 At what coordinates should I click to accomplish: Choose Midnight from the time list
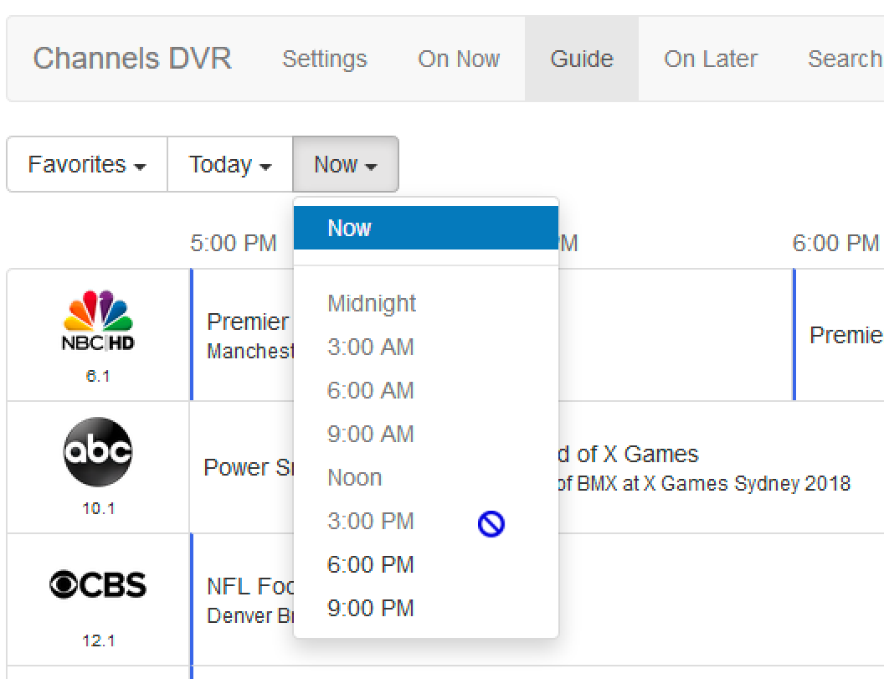click(x=372, y=303)
